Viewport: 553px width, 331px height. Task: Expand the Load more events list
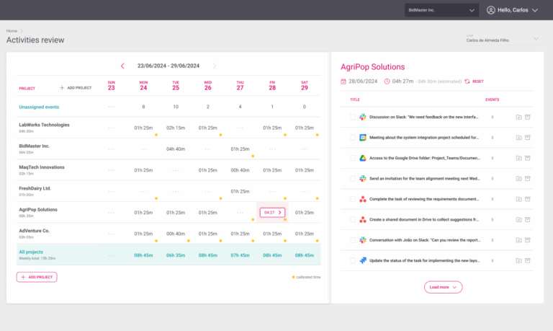(x=443, y=287)
